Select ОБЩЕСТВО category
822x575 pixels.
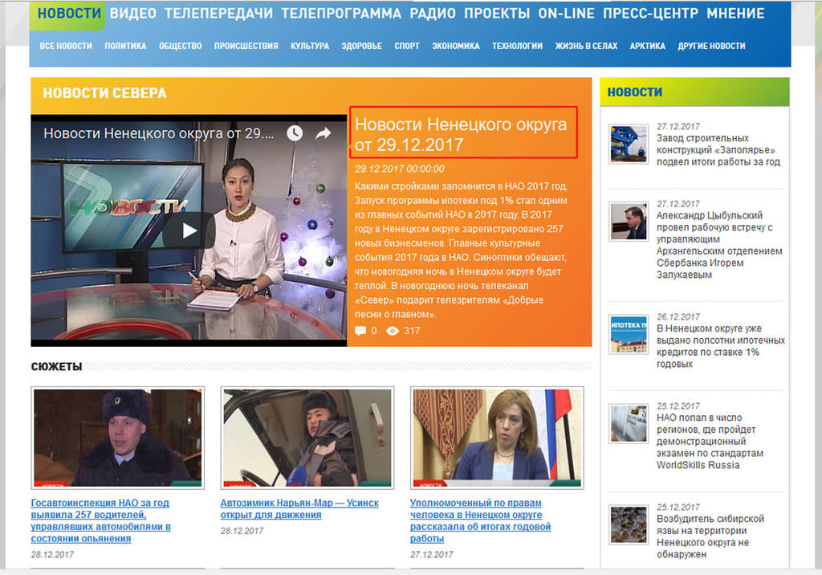181,46
